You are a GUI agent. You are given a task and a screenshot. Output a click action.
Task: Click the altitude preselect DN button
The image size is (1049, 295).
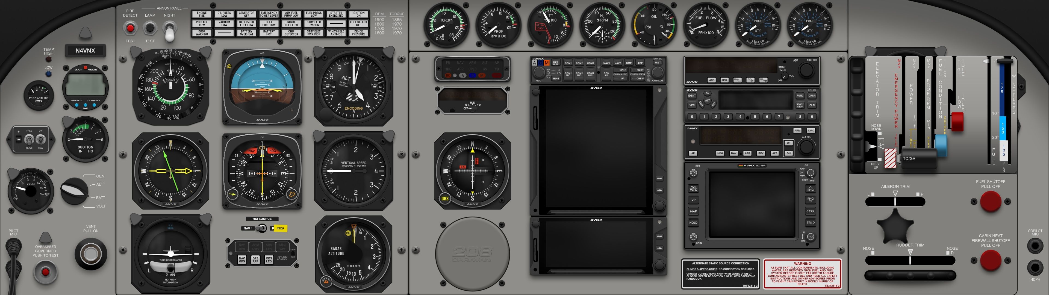[788, 153]
